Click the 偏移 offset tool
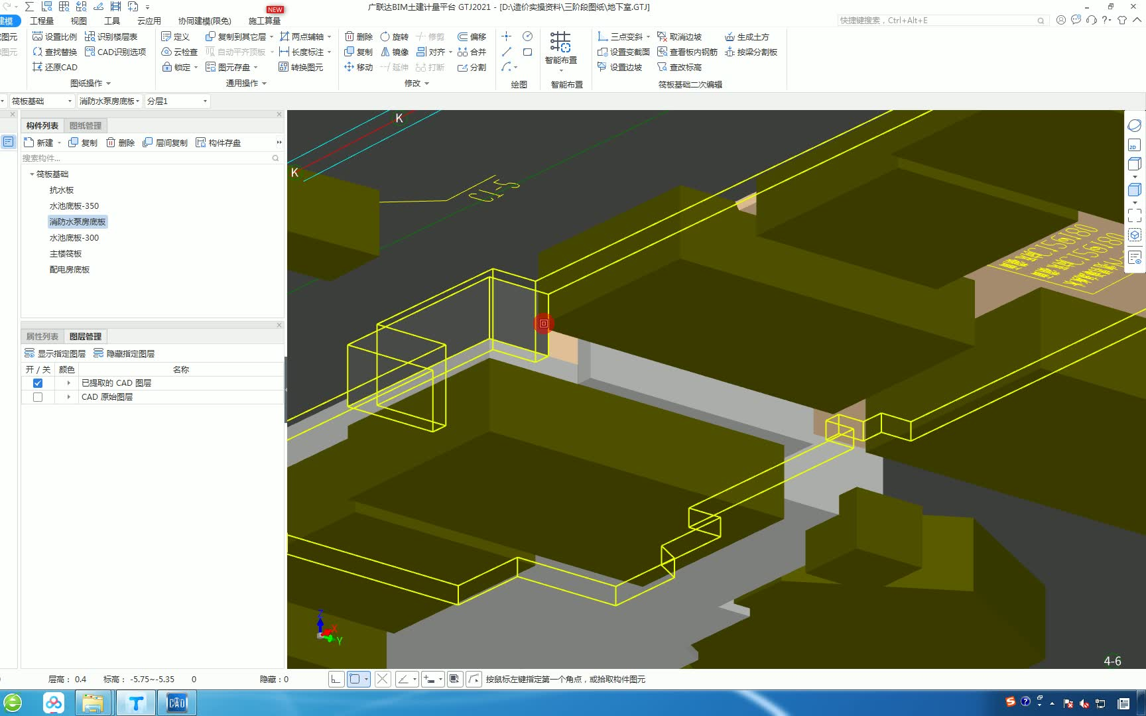The image size is (1146, 716). (x=472, y=36)
